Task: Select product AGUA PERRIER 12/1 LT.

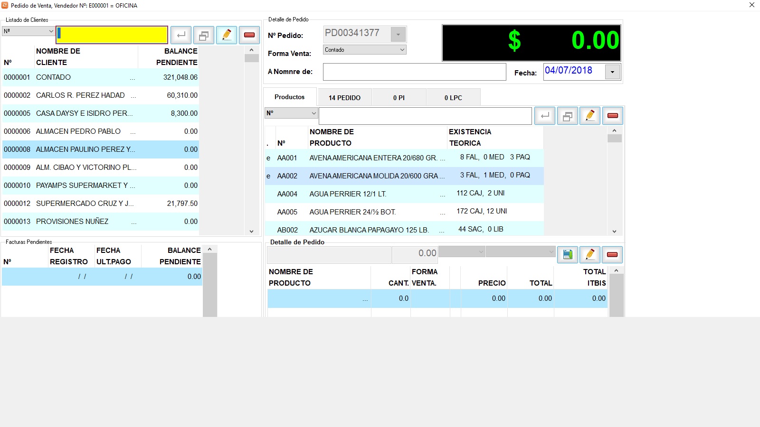Action: click(348, 194)
